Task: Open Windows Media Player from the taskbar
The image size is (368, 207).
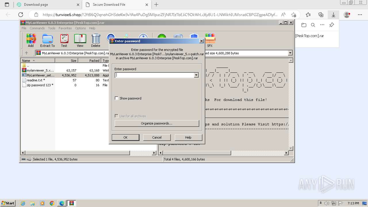Action: point(42,203)
